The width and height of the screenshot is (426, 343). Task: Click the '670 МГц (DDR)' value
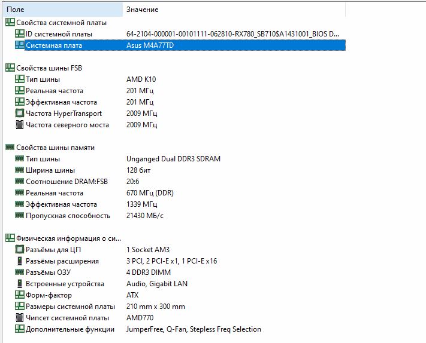[x=150, y=193]
